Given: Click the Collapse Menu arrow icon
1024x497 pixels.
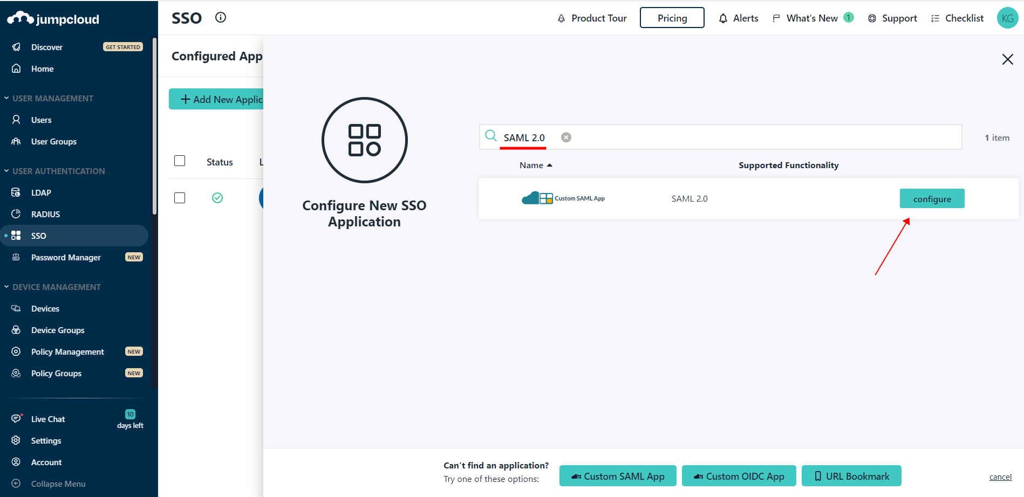Looking at the screenshot, I should pos(16,484).
